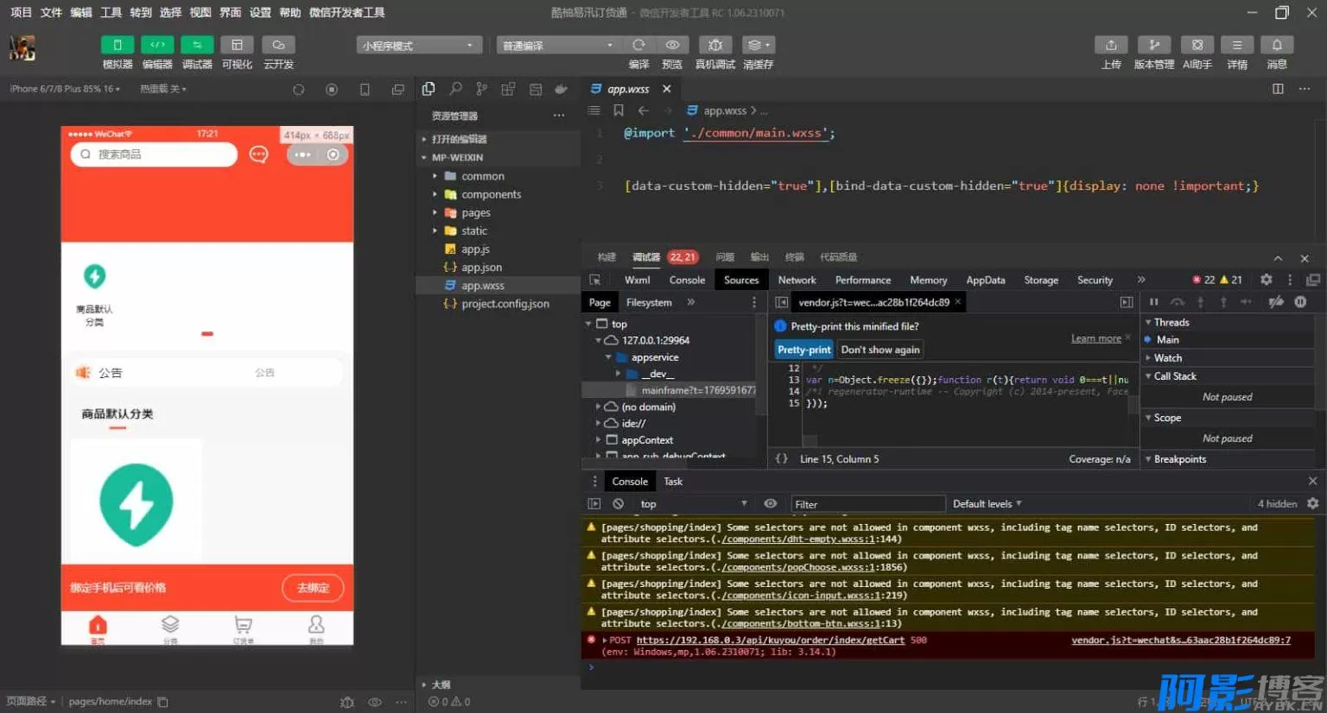This screenshot has width=1327, height=713.
Task: Click the Learn more link
Action: (x=1095, y=338)
